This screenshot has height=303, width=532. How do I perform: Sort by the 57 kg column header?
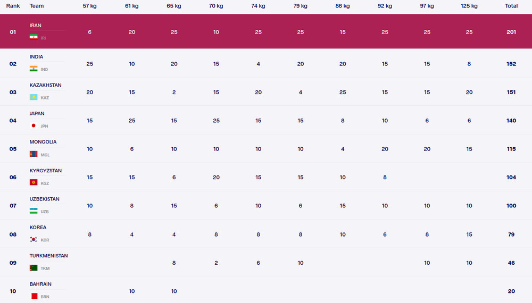coord(89,6)
